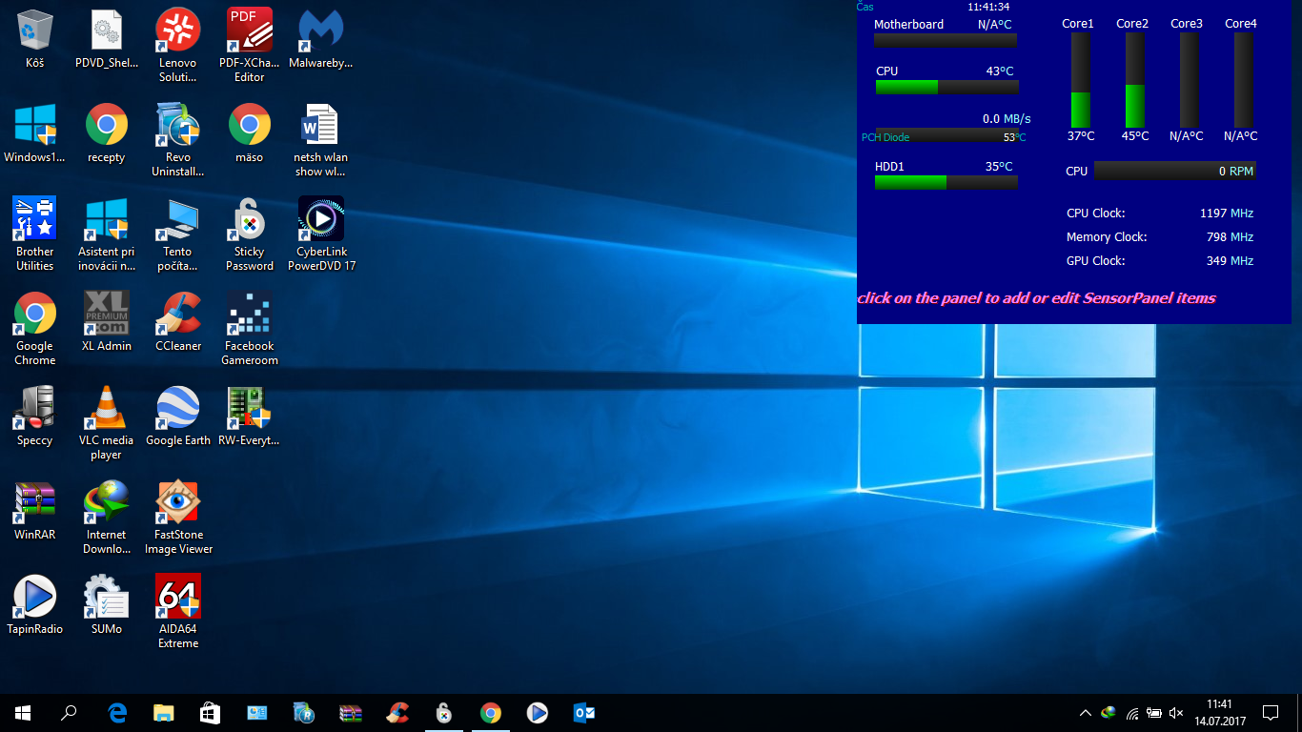The image size is (1302, 732).
Task: Open the AIDA64 Extreme desktop shortcut
Action: coord(178,598)
